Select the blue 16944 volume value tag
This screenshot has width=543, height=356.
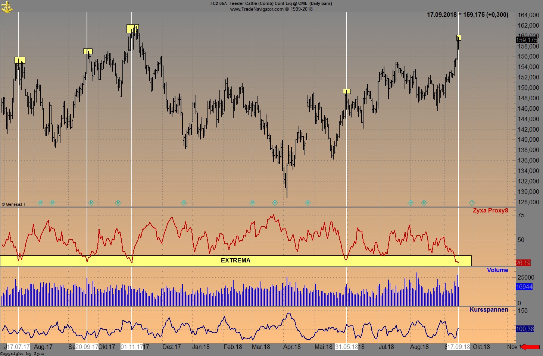coord(524,287)
